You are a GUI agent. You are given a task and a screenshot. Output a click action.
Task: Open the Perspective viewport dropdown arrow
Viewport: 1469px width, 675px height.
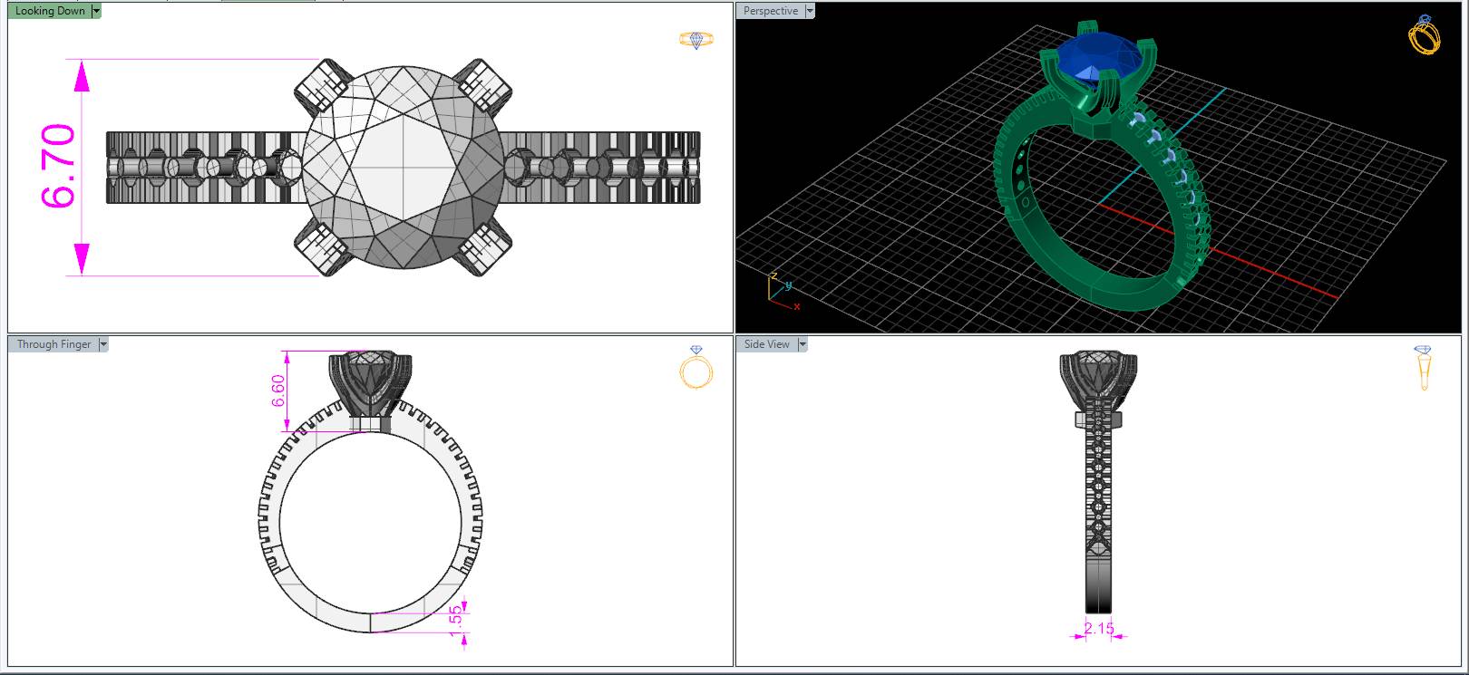click(810, 11)
